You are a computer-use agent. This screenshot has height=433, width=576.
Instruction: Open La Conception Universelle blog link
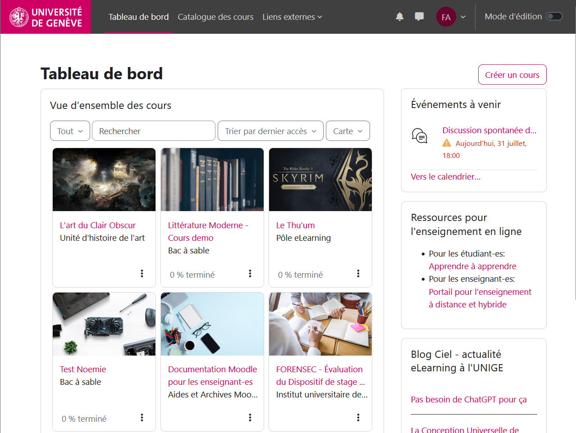(465, 430)
